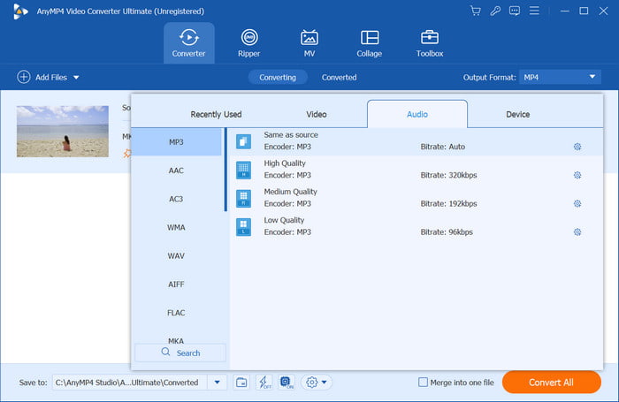Check Merge into one file

pyautogui.click(x=423, y=382)
